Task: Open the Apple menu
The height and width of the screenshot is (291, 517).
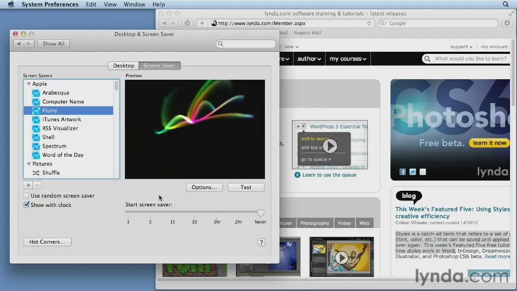Action: pos(11,4)
